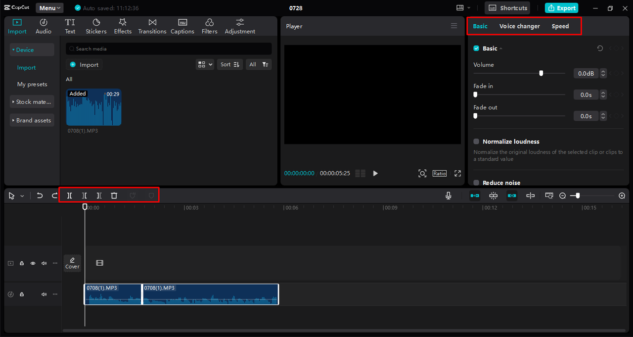The image size is (633, 337).
Task: Switch to the Voice changer tab
Action: pos(519,26)
